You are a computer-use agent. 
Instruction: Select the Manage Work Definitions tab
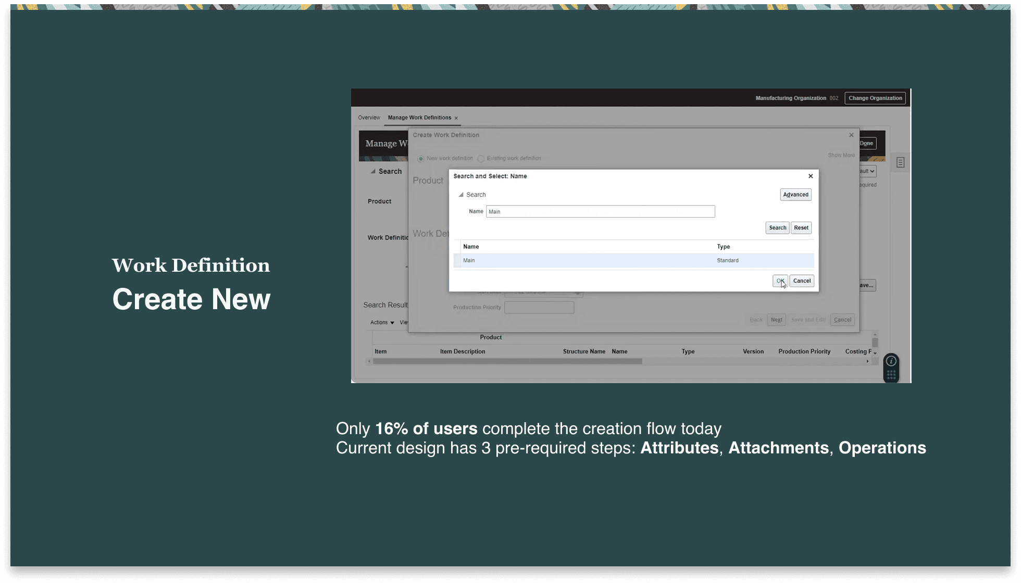[419, 118]
